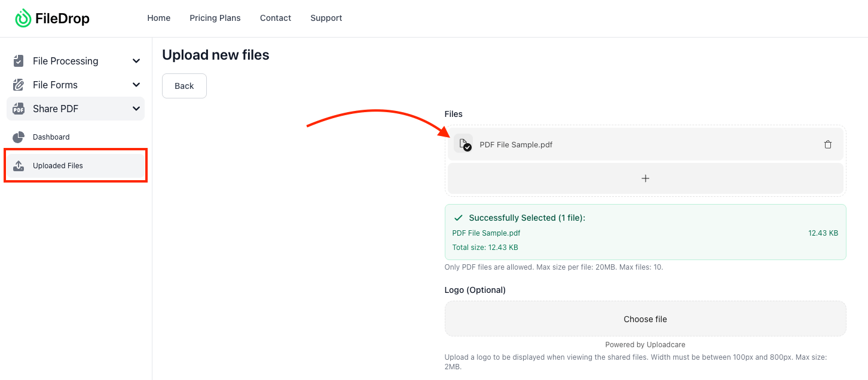Select File Processing sidebar label
The height and width of the screenshot is (380, 868).
pyautogui.click(x=66, y=61)
